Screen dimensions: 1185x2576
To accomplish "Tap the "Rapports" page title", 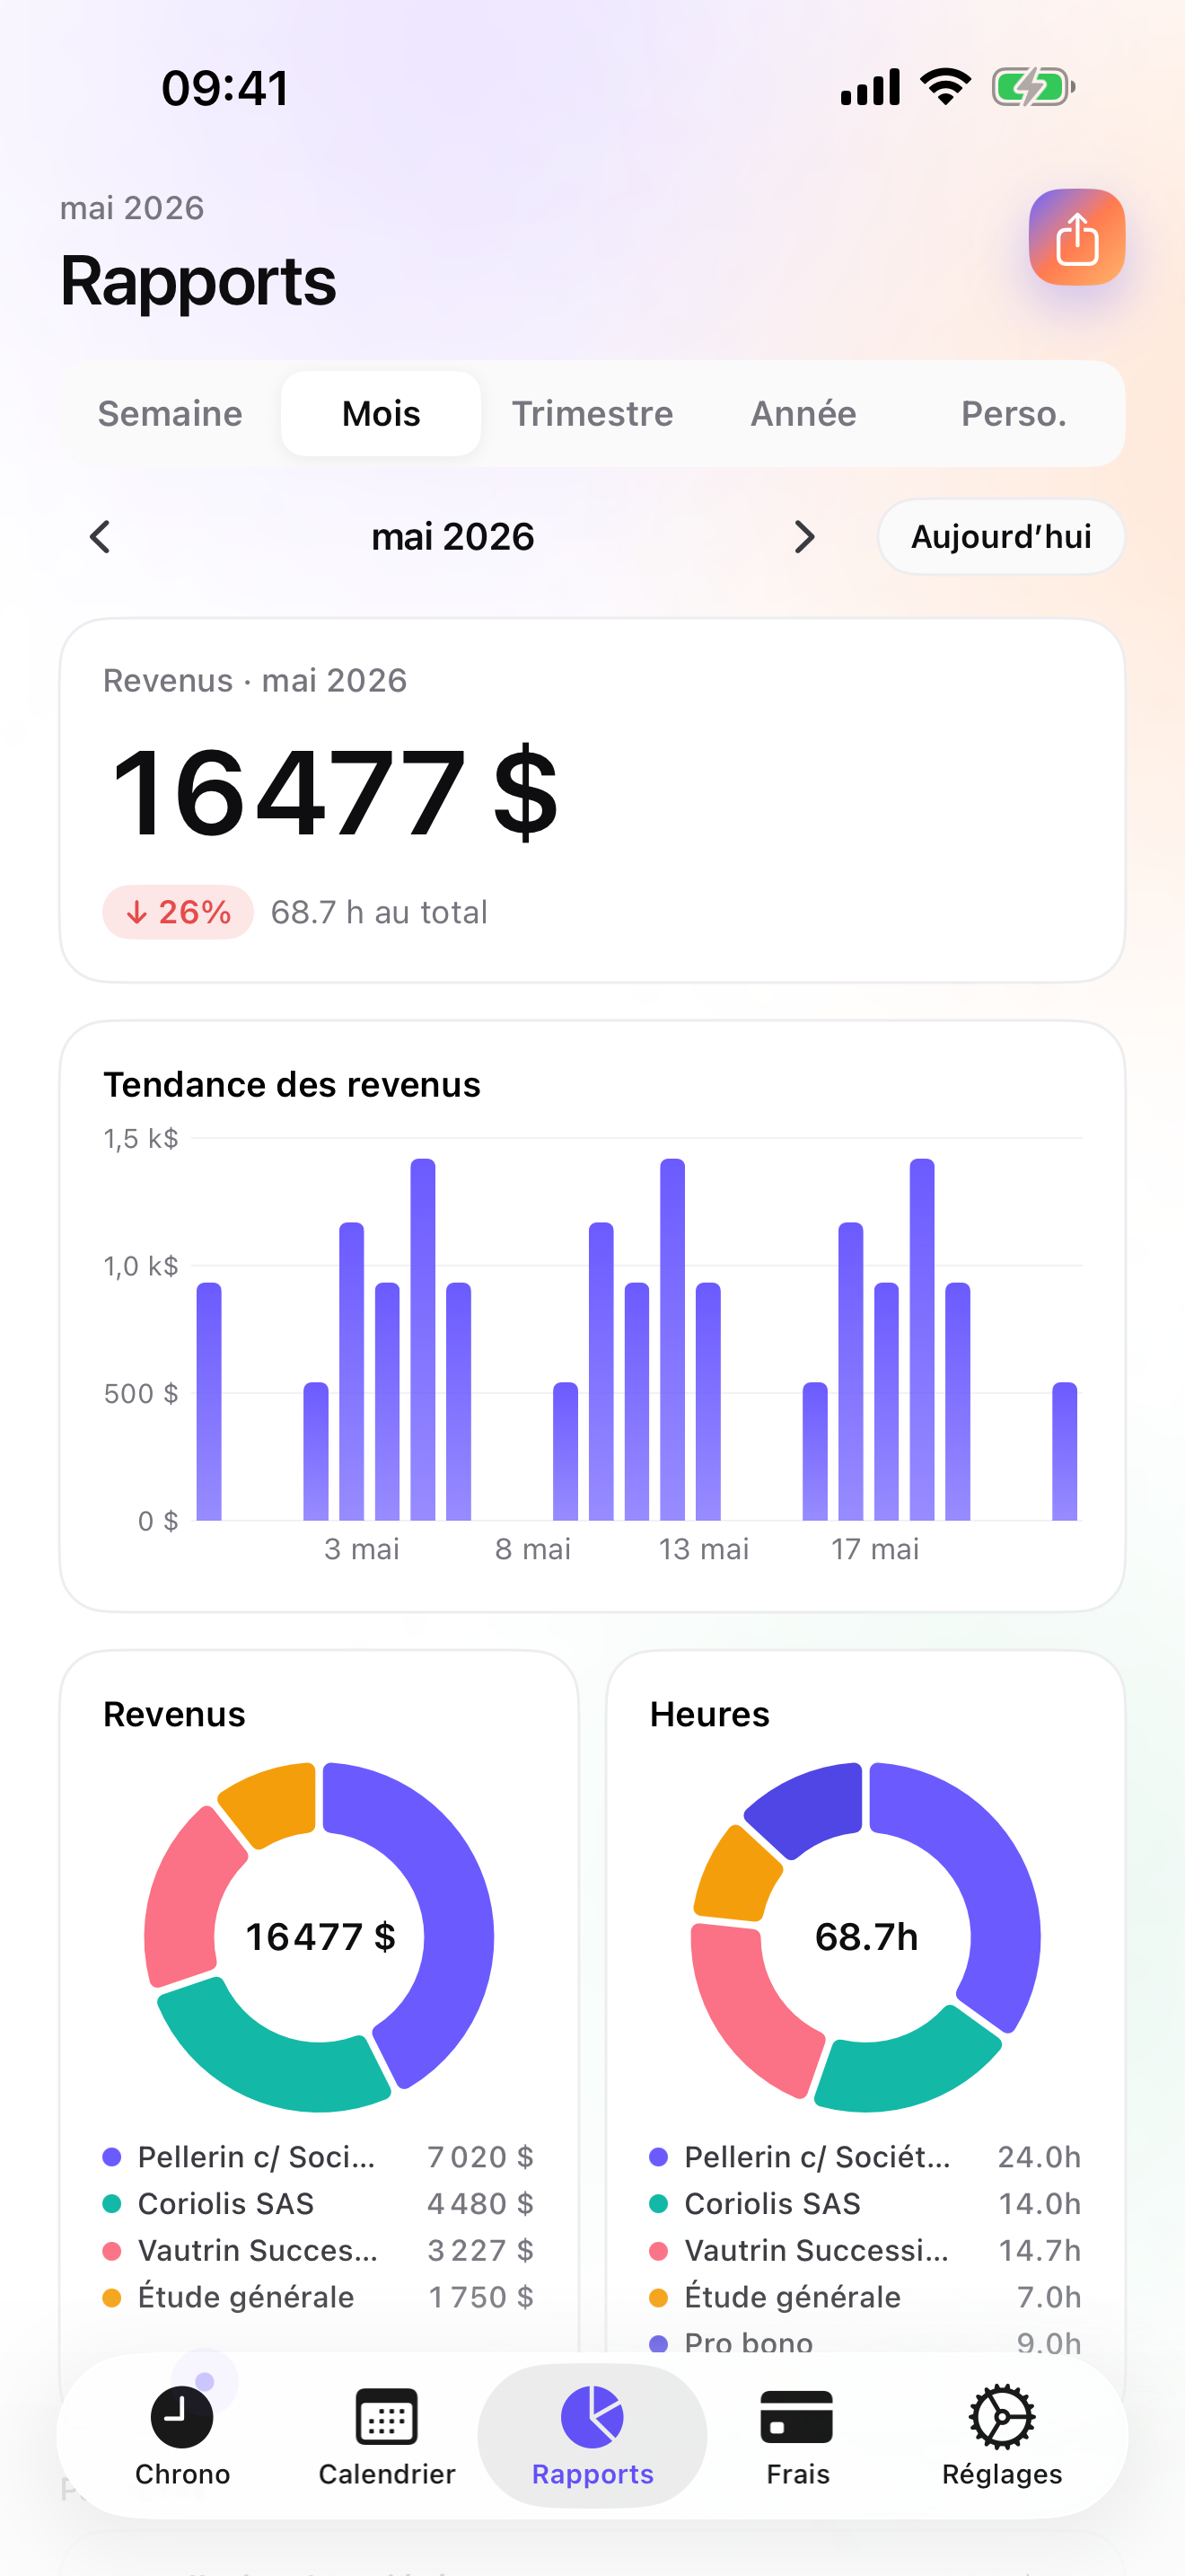I will (197, 281).
